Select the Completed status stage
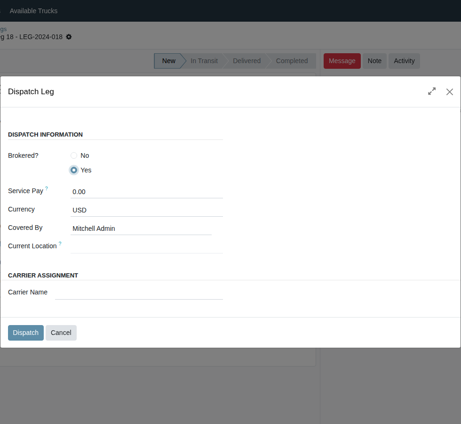461x424 pixels. [292, 61]
